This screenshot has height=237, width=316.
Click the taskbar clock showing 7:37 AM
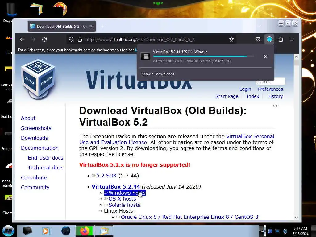(x=300, y=231)
